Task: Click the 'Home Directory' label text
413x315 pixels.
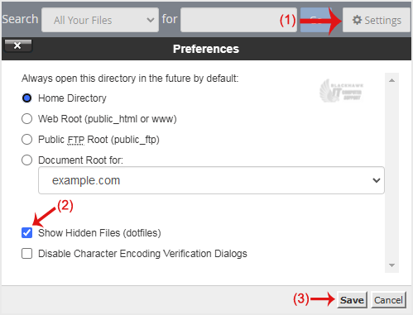Action: (x=72, y=98)
